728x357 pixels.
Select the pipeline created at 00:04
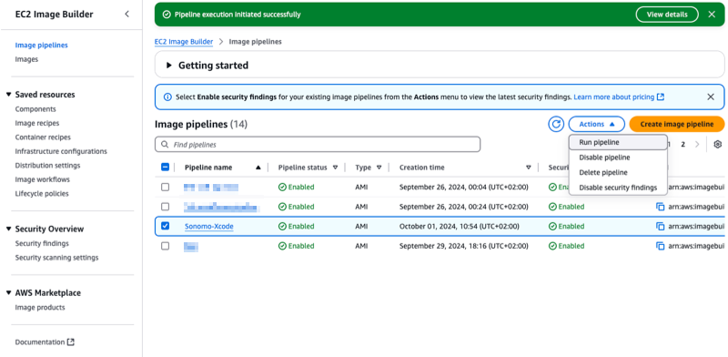165,187
